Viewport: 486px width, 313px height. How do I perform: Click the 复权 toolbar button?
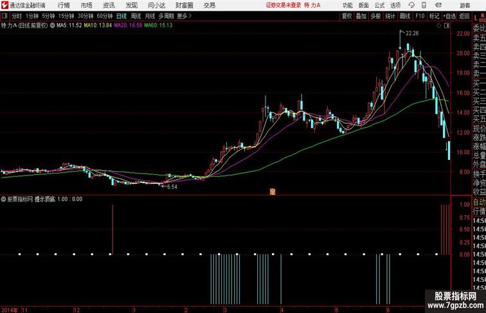[x=347, y=16]
